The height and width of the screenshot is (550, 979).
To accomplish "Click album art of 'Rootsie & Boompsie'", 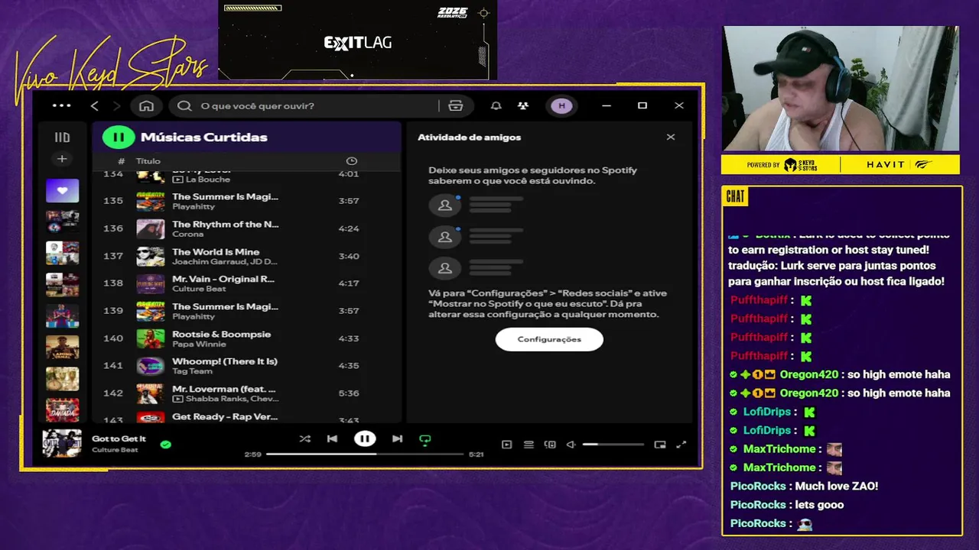I will tap(151, 338).
